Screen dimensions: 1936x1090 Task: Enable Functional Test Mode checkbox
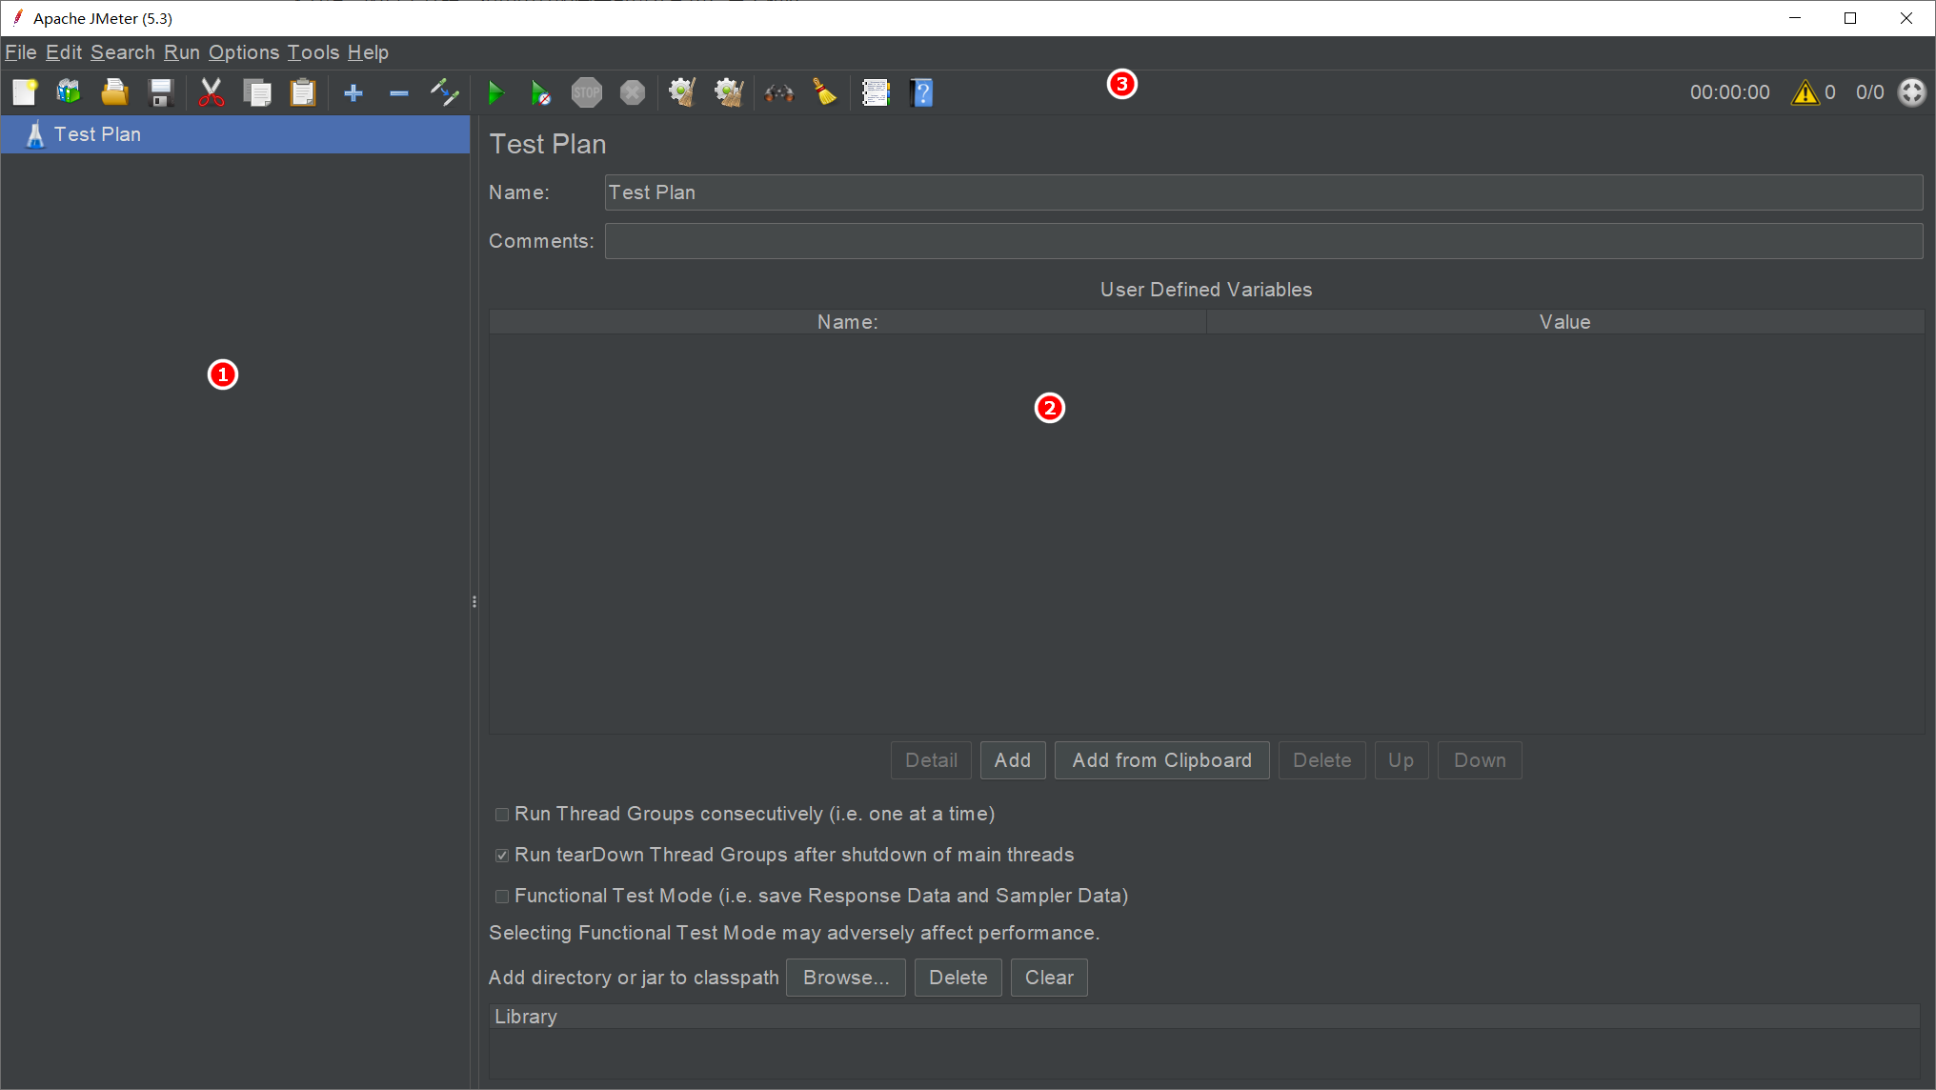(x=502, y=897)
